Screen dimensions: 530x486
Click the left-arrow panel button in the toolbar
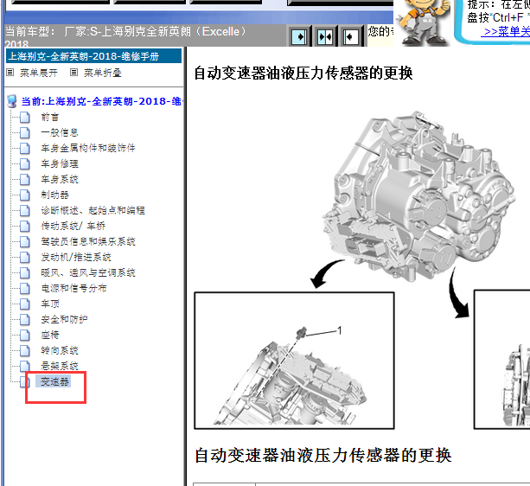tap(351, 36)
